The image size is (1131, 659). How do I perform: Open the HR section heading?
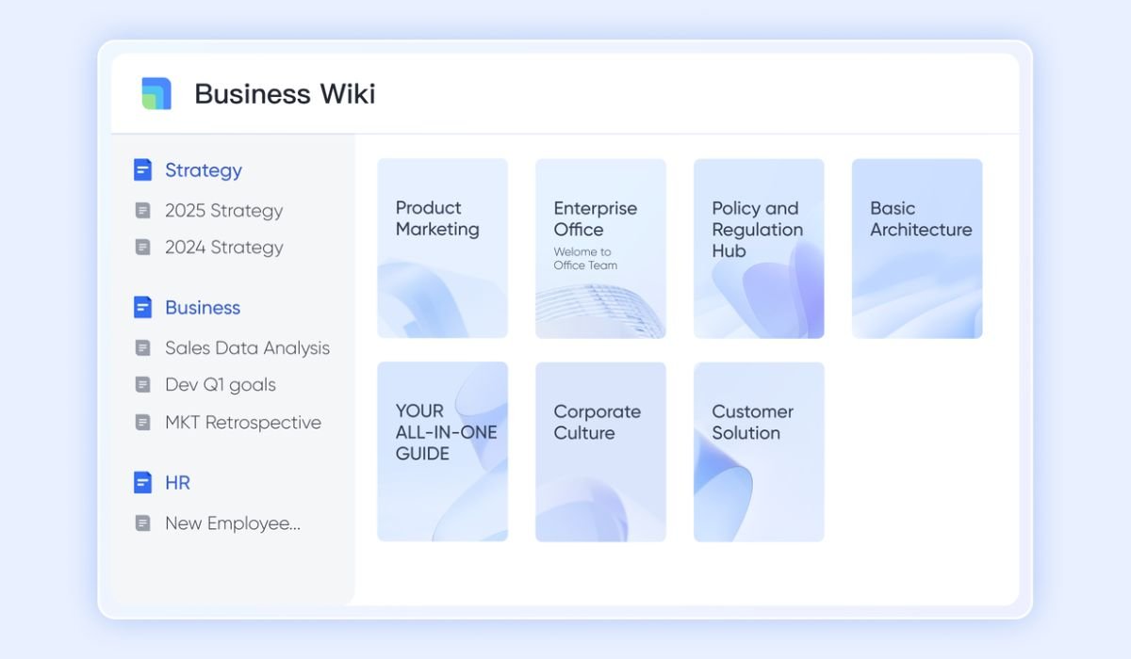[177, 483]
